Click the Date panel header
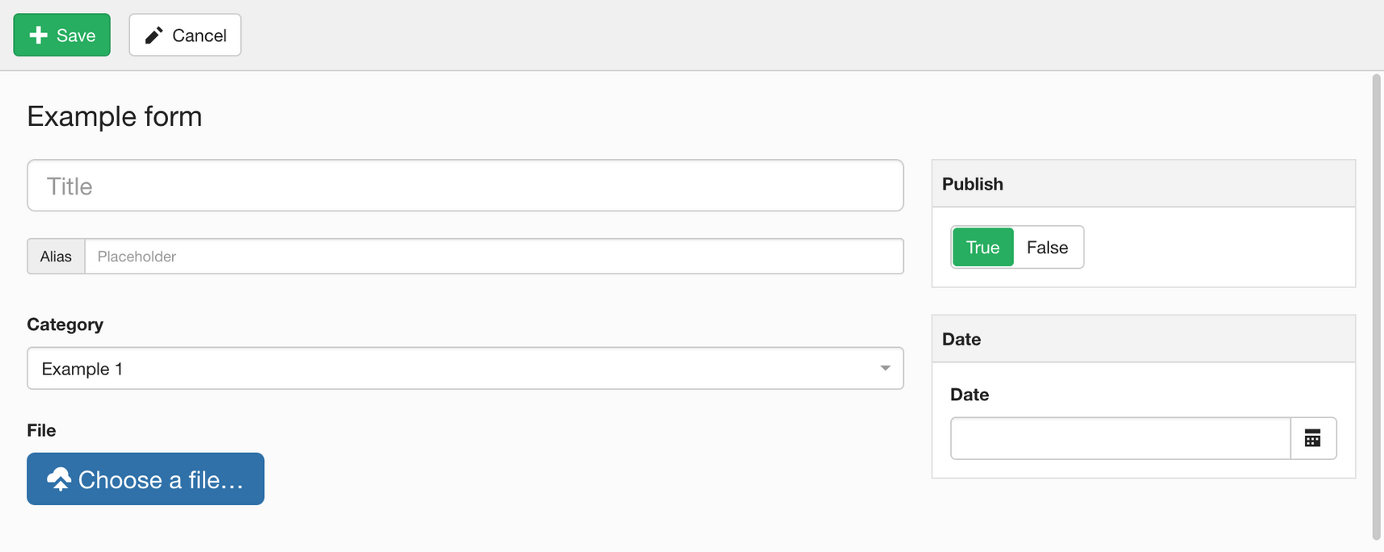Viewport: 1384px width, 552px height. pyautogui.click(x=1143, y=339)
